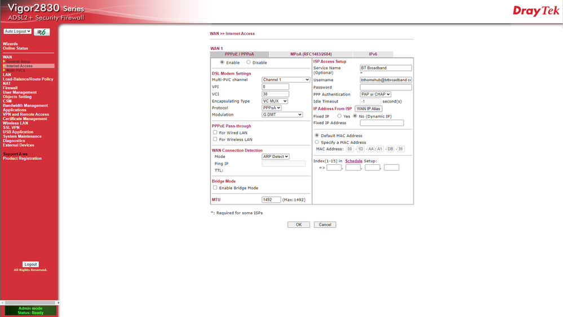Screen dimensions: 563x317
Task: Select Specify a MAC Address option
Action: [x=317, y=142]
